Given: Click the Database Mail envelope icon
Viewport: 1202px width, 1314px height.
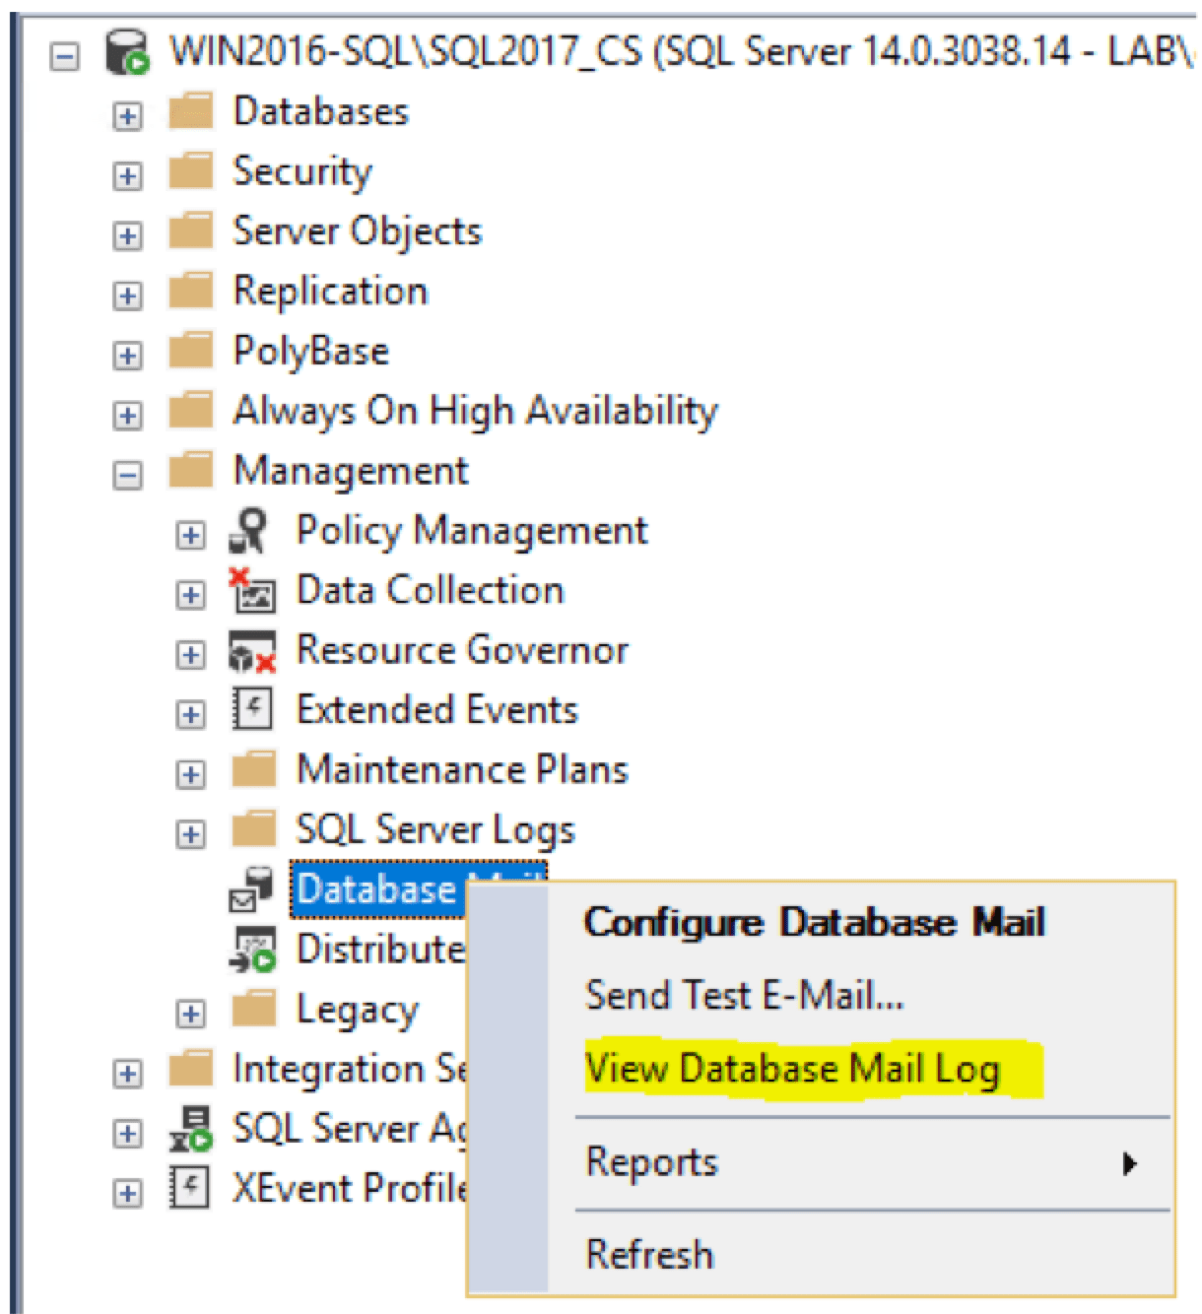Looking at the screenshot, I should tap(251, 889).
